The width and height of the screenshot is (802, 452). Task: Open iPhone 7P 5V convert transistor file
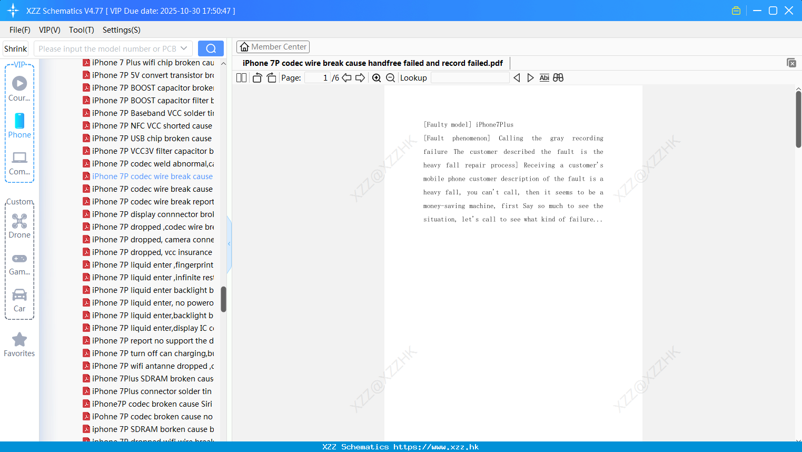148,75
